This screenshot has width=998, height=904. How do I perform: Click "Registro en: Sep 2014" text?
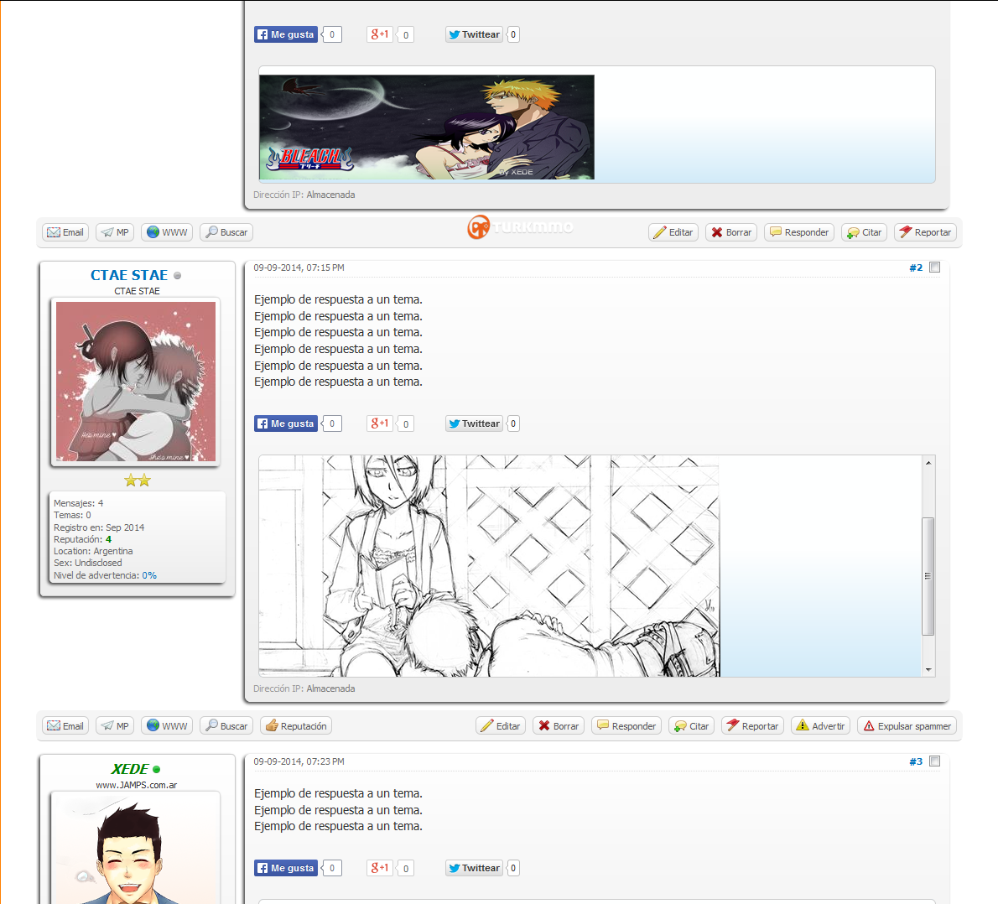99,527
